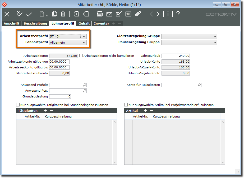The image size is (244, 178).
Task: Remove row from Artikel list
Action: 151,111
